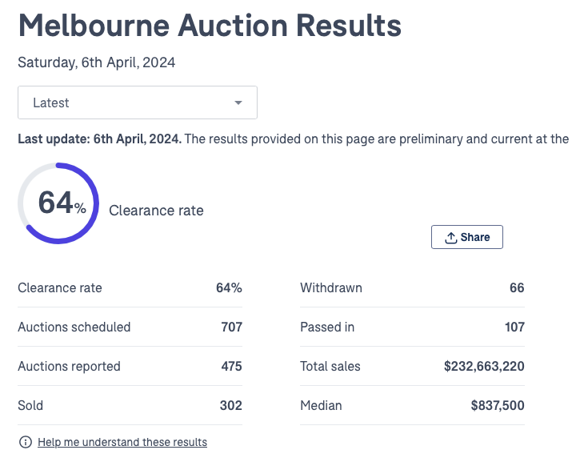Open Help me understand these results link
Image resolution: width=572 pixels, height=462 pixels.
click(122, 442)
